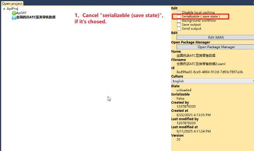Click the Version value 20

tap(179, 139)
